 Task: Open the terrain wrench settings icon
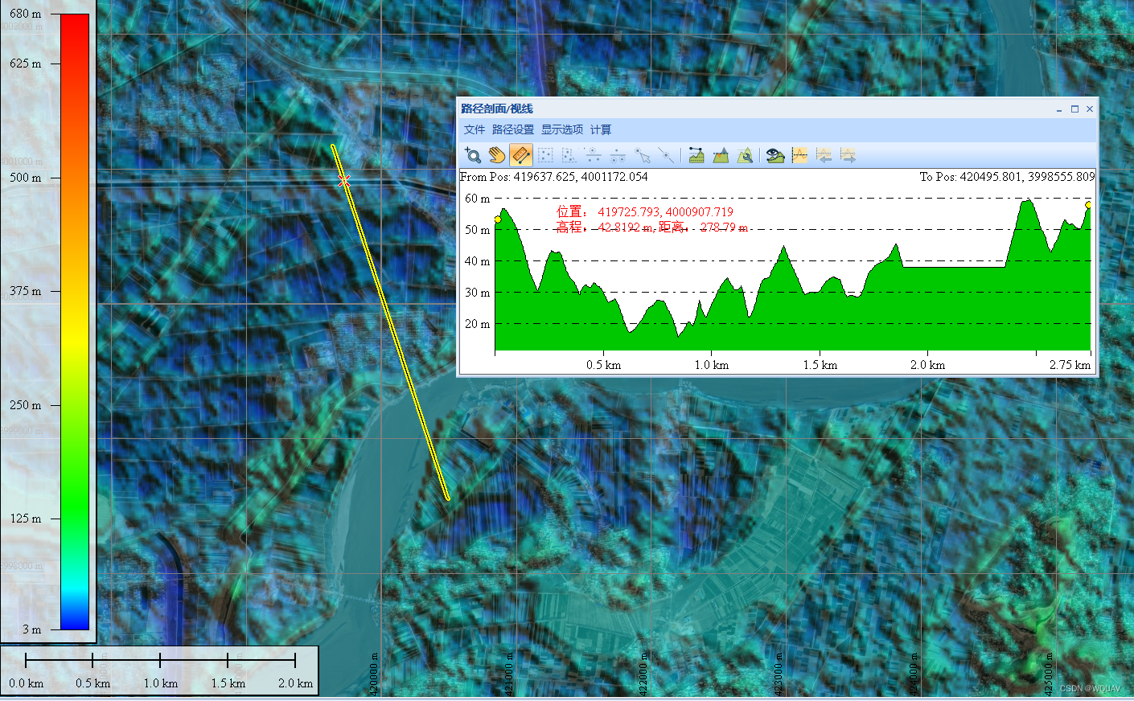click(x=746, y=155)
